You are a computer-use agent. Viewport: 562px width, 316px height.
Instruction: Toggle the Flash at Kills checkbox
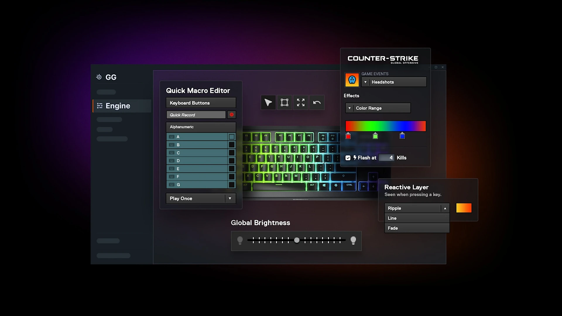[348, 158]
